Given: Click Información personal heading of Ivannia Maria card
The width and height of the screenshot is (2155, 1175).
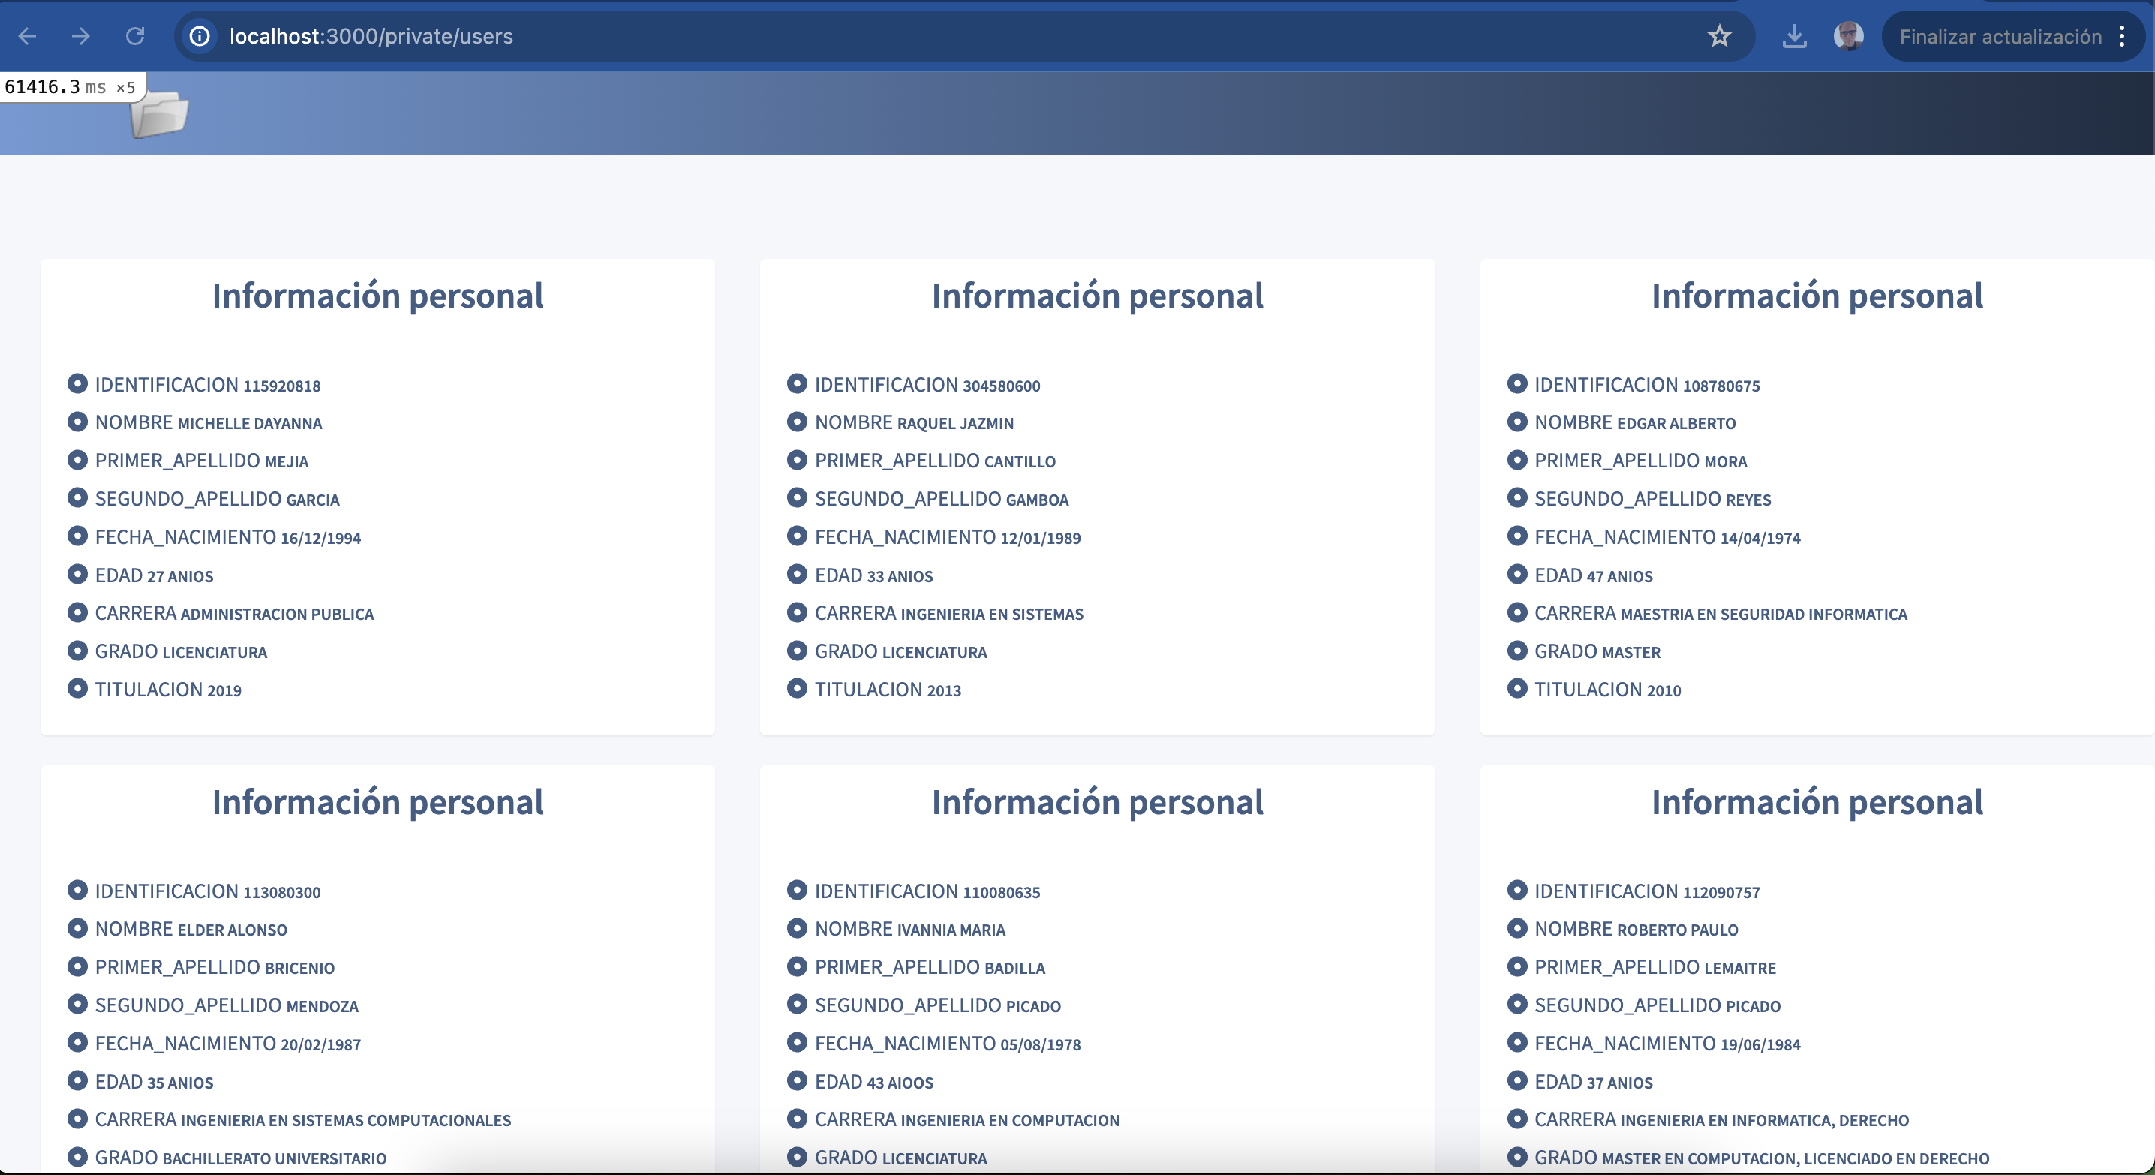Looking at the screenshot, I should point(1098,803).
